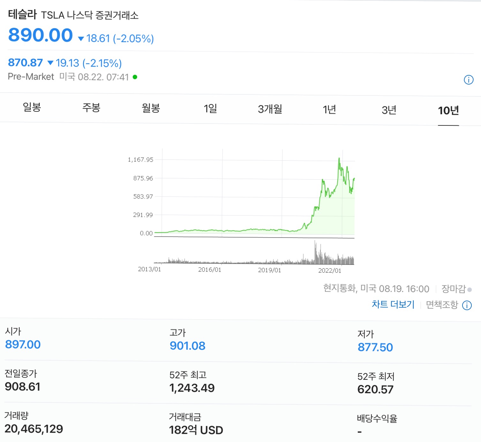481x442 pixels.
Task: Click the price change 18.61 (-2.05%)
Action: (116, 39)
